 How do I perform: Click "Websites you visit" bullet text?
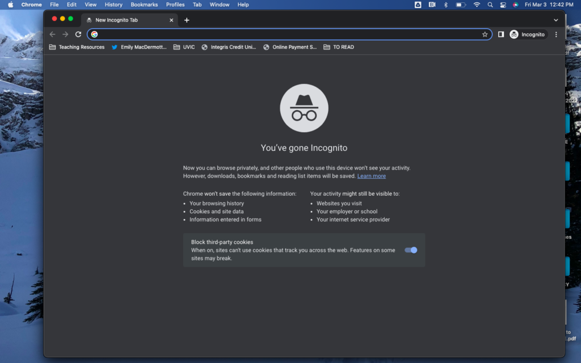pos(339,204)
